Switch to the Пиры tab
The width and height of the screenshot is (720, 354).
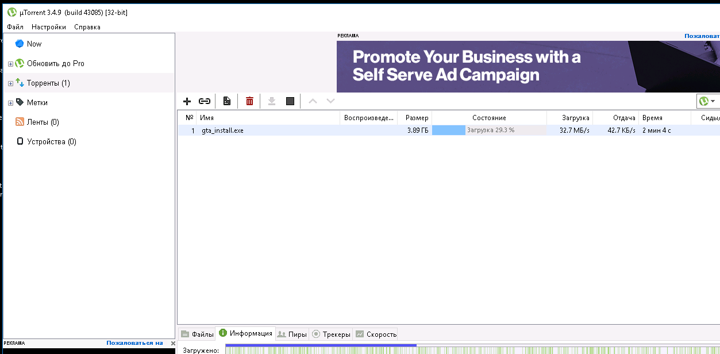[x=291, y=334]
